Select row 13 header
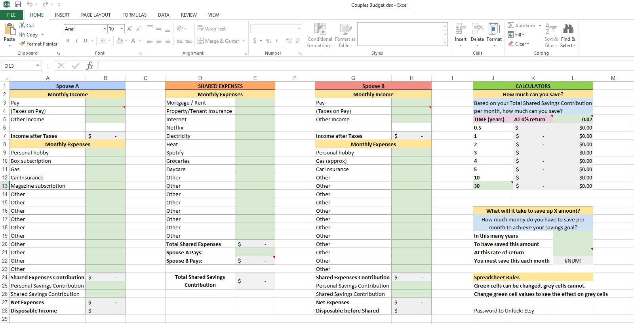The width and height of the screenshot is (634, 324). coord(5,186)
